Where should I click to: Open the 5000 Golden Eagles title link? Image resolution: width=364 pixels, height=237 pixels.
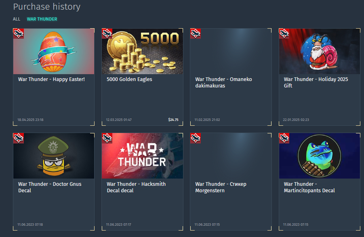click(129, 79)
